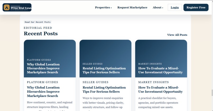The image size is (213, 111).
Task: Expand the About menu
Action: pos(158,7)
